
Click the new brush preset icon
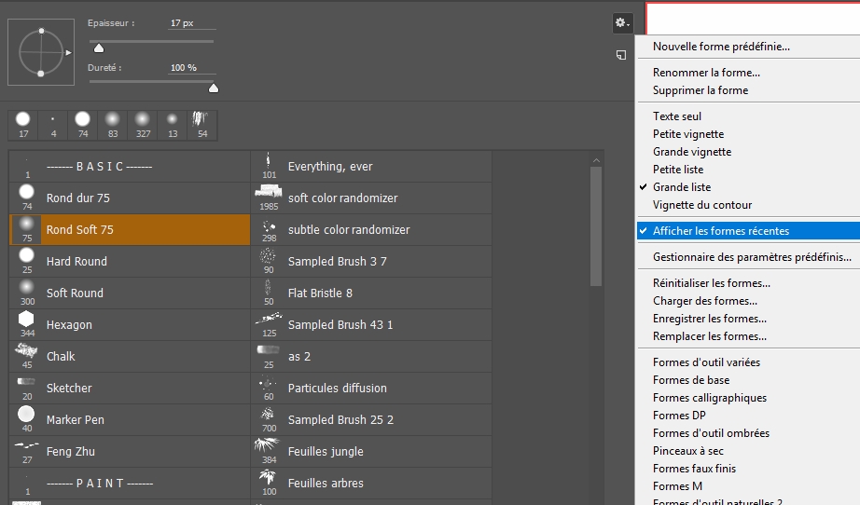click(x=620, y=55)
